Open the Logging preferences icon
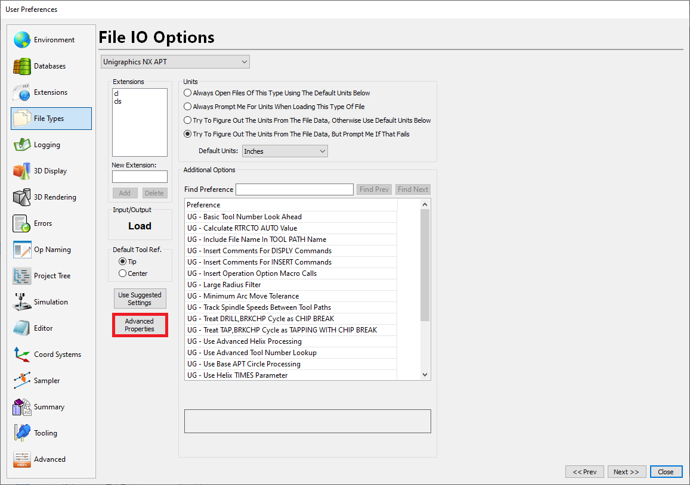Viewport: 690px width, 485px height. pyautogui.click(x=21, y=145)
